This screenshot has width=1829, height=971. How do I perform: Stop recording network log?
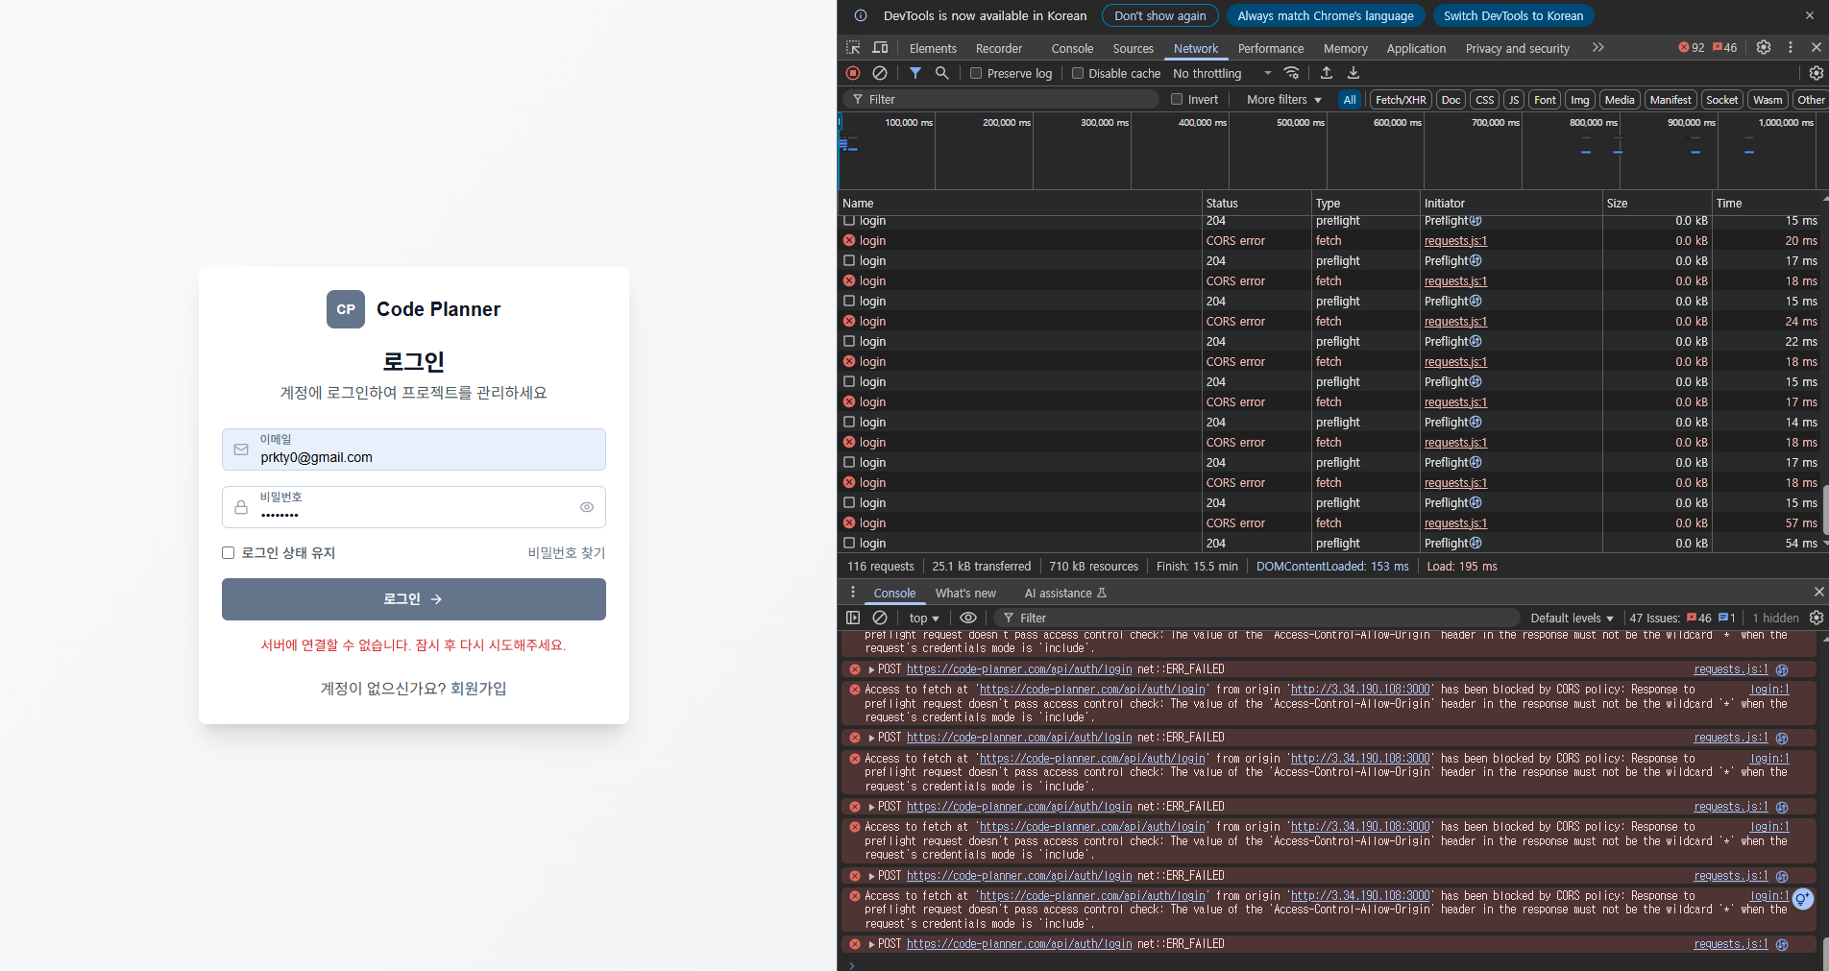pyautogui.click(x=853, y=73)
